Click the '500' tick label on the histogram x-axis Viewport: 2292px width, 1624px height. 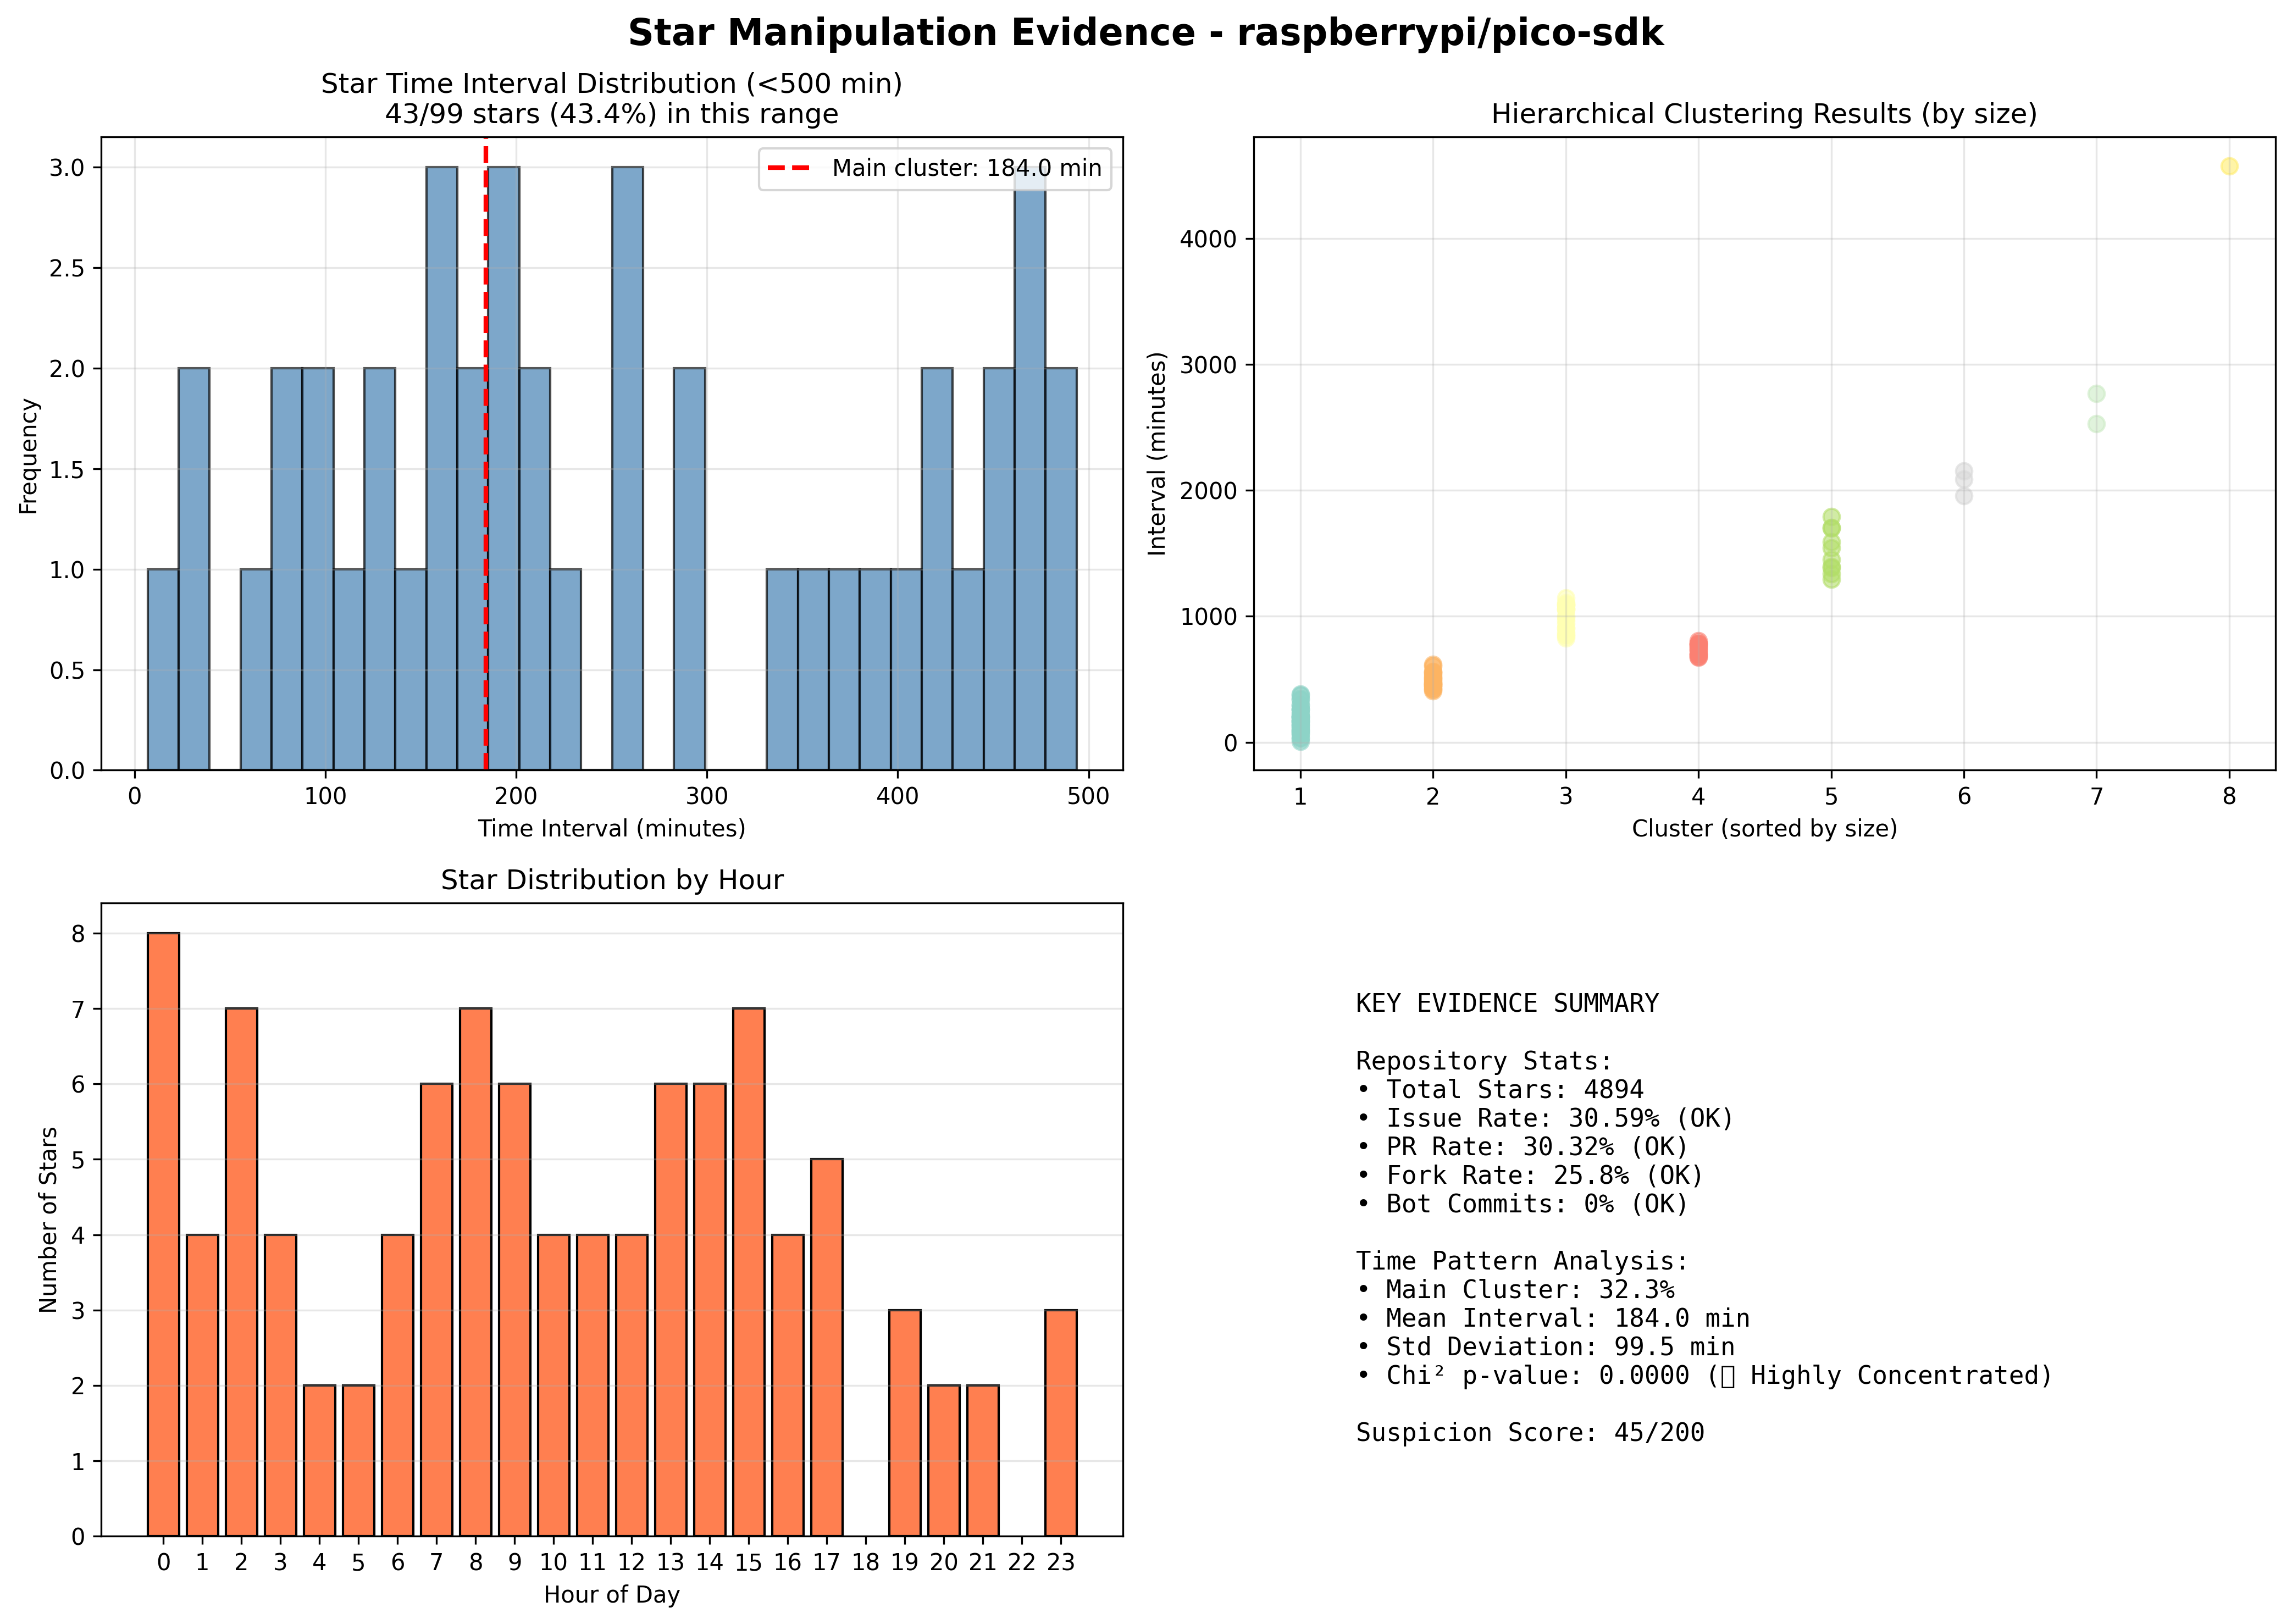(1088, 797)
